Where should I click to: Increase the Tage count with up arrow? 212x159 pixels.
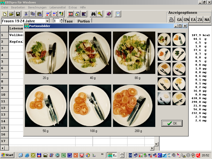pos(62,20)
